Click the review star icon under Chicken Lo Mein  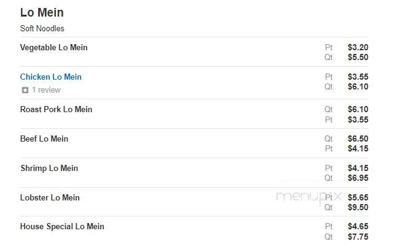pos(25,90)
